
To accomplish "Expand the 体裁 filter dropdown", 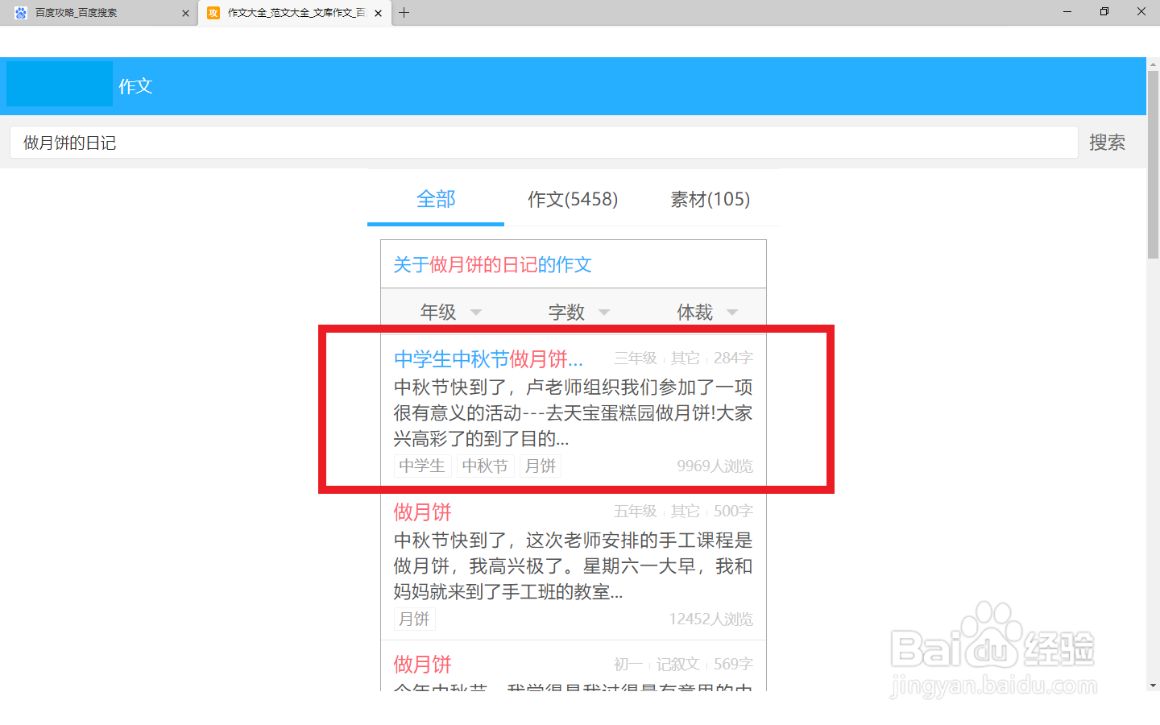I will [x=707, y=312].
